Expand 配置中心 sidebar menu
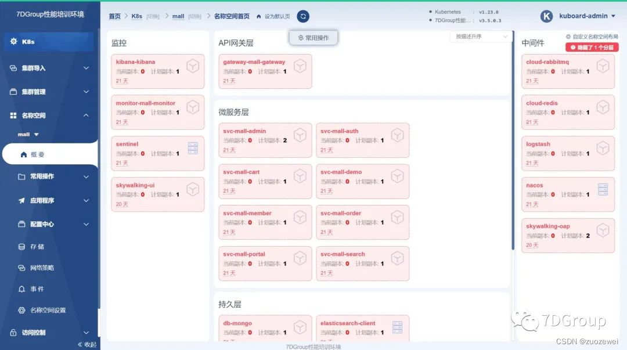The height and width of the screenshot is (350, 627). click(49, 224)
